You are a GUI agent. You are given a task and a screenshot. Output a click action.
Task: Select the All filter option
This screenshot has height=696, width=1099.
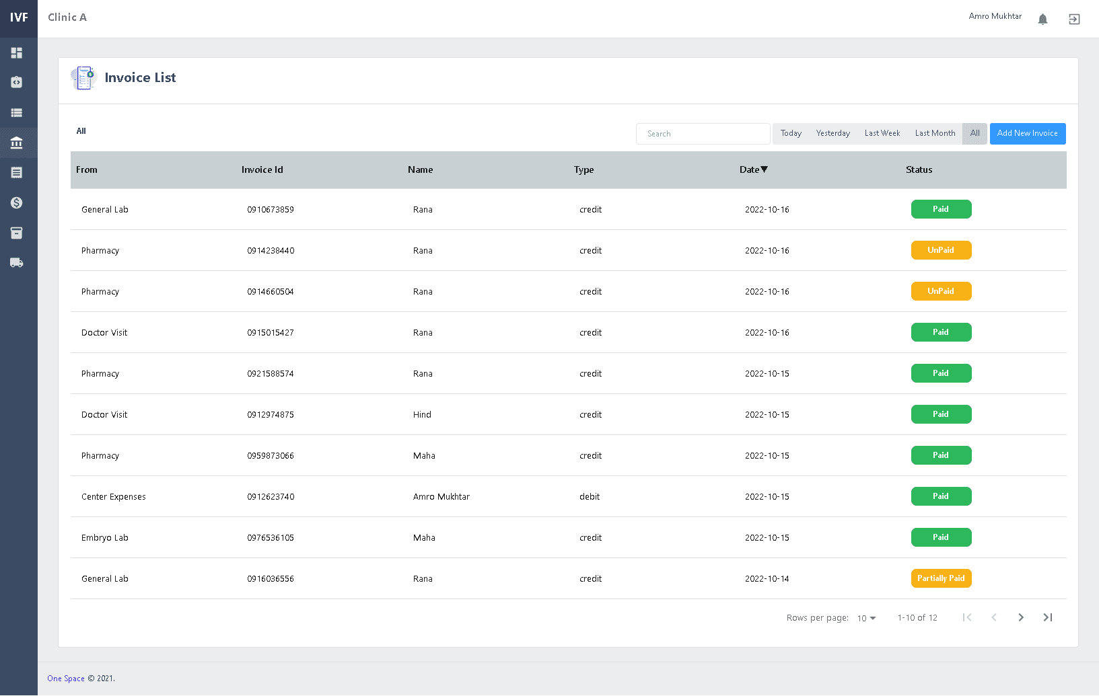tap(974, 133)
